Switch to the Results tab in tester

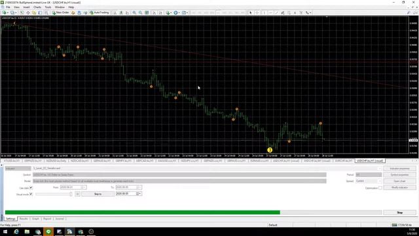[24, 219]
